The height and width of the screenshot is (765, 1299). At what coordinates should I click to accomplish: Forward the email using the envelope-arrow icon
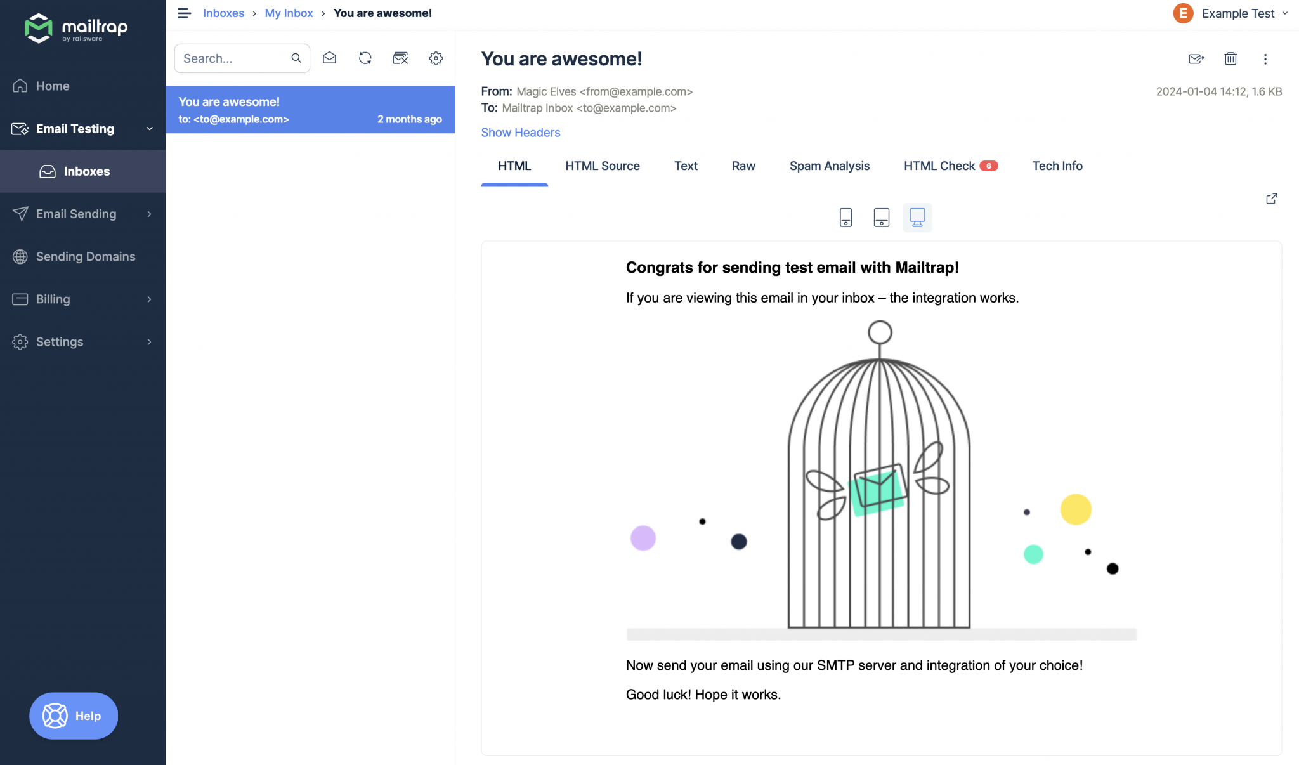(x=1196, y=59)
